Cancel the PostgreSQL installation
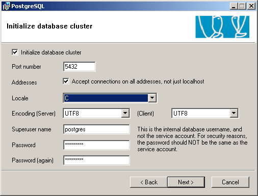Screen dimensions: 258x196 coord(230,182)
